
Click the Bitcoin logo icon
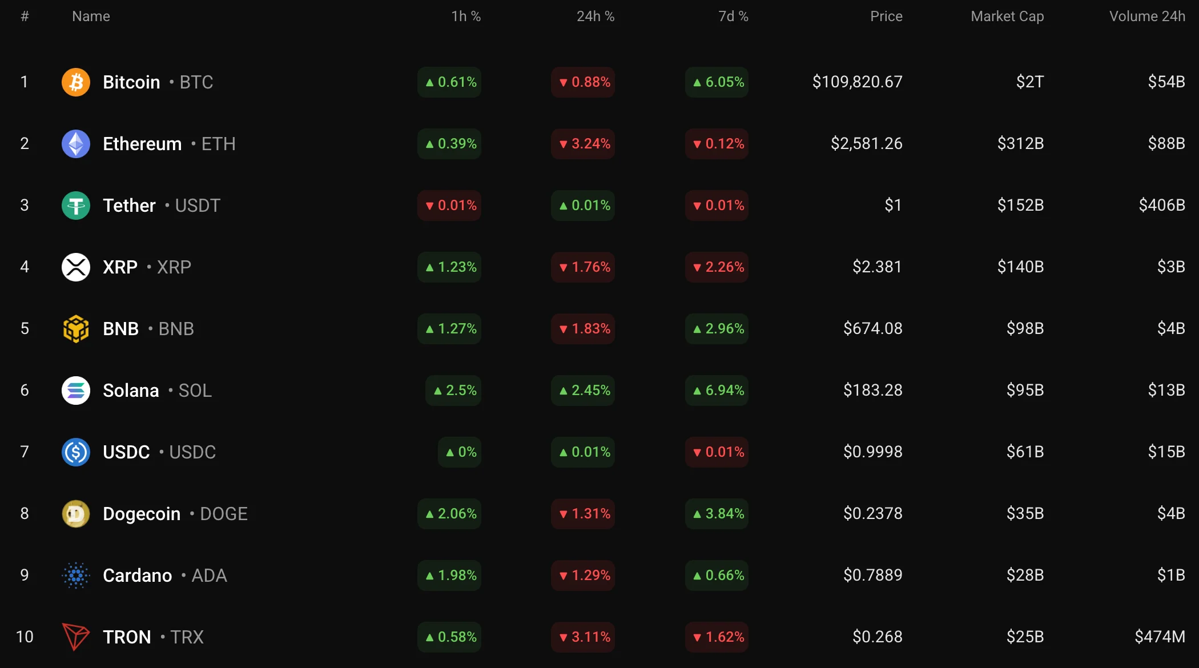[x=76, y=82]
